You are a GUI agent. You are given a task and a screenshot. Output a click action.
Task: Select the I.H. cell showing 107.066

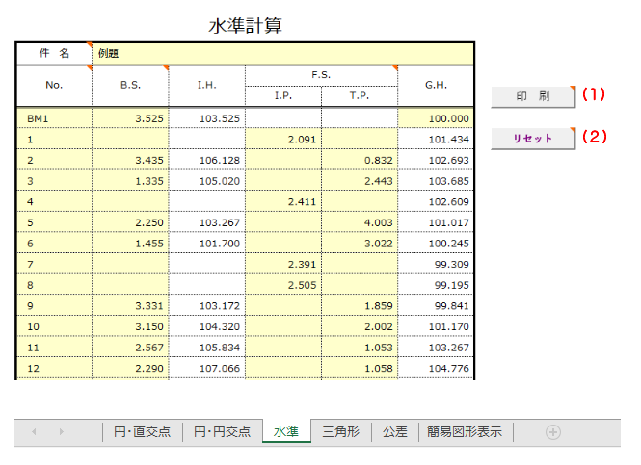point(206,369)
